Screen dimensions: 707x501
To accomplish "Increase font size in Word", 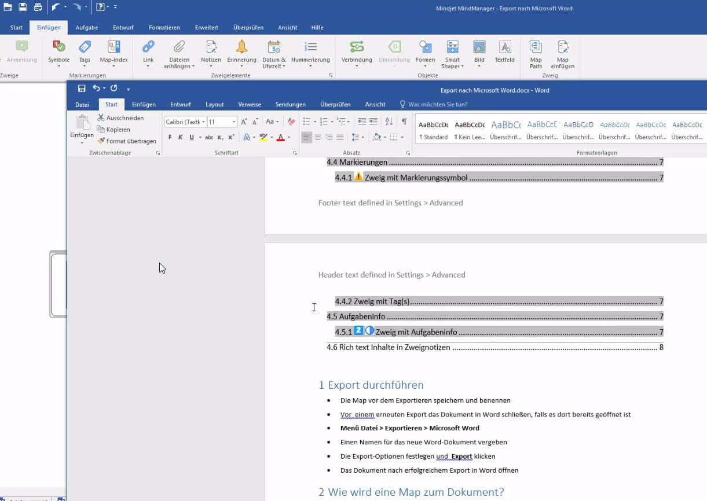I will click(x=244, y=121).
